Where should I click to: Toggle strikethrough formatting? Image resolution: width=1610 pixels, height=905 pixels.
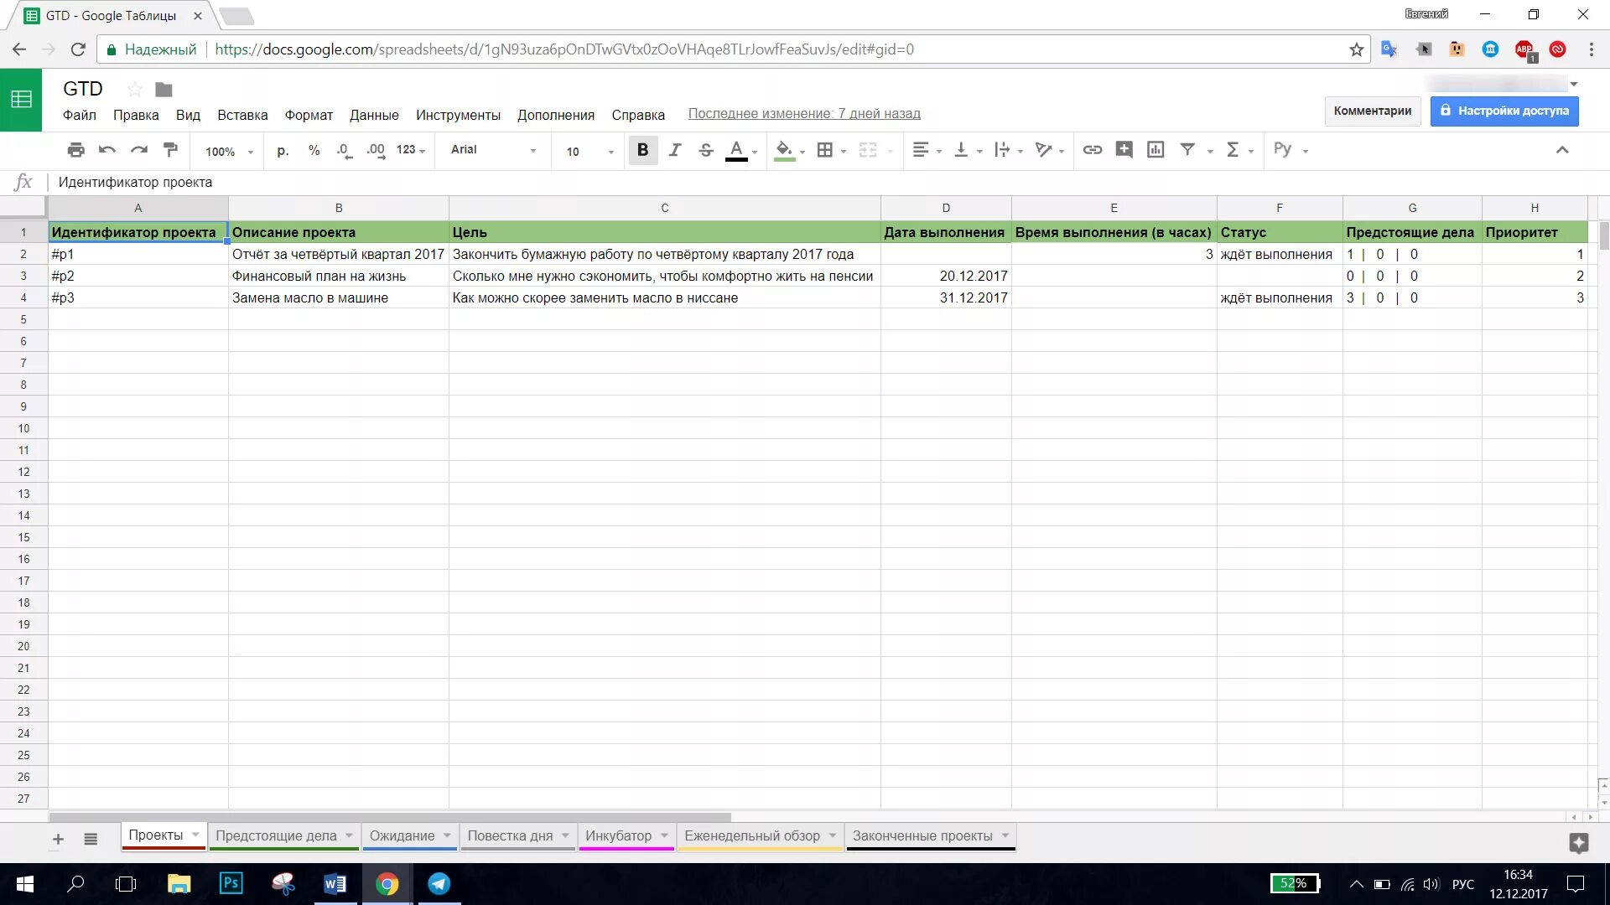[706, 150]
